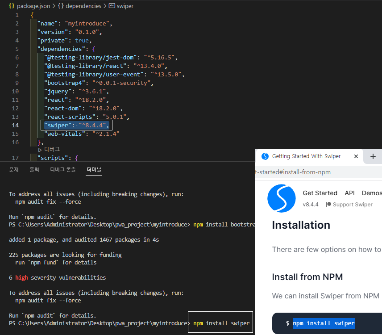Click the "@testing-library/user-event" line
Image resolution: width=382 pixels, height=335 pixels.
(114, 74)
